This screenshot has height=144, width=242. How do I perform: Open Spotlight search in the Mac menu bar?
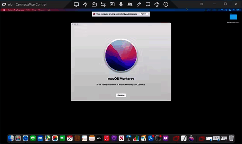point(226,10)
